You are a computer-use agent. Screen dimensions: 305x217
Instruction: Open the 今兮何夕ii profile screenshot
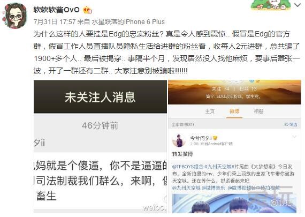[234, 146]
